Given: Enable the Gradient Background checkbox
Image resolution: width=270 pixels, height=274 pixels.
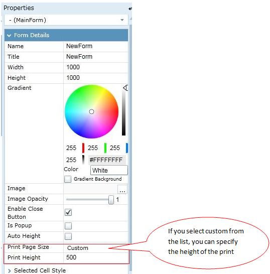Looking at the screenshot, I should (68, 179).
